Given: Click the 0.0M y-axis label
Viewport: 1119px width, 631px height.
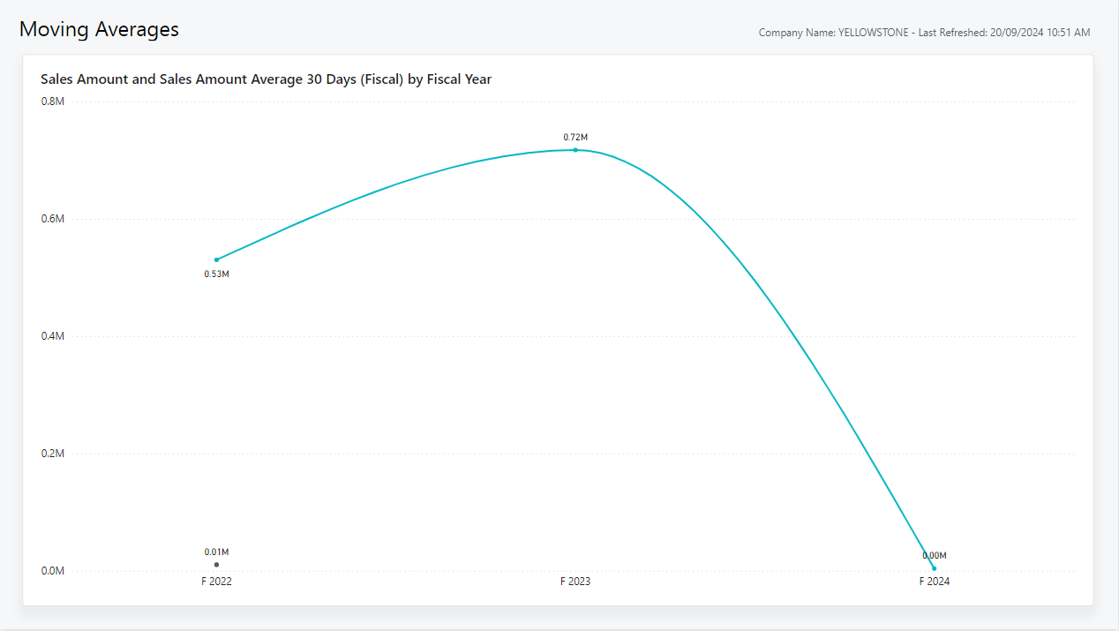Looking at the screenshot, I should (53, 571).
